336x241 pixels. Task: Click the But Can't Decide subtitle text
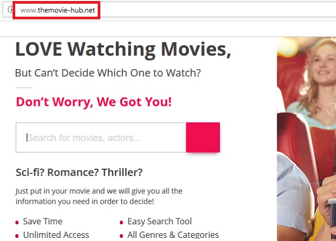[x=108, y=73]
